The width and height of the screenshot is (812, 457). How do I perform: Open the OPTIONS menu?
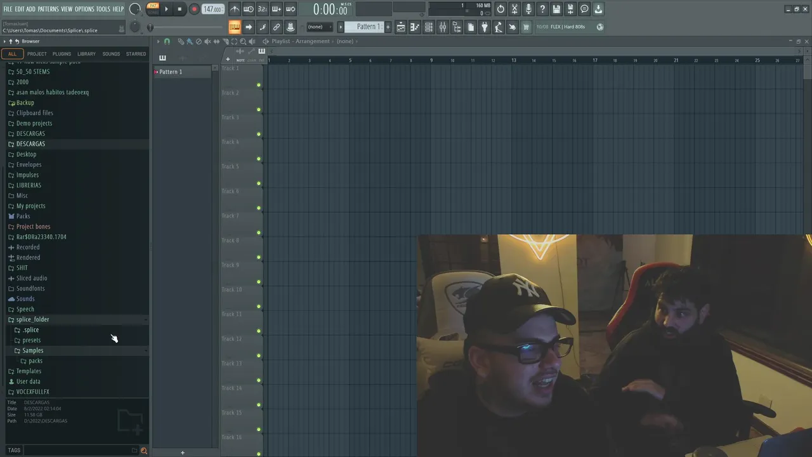84,9
